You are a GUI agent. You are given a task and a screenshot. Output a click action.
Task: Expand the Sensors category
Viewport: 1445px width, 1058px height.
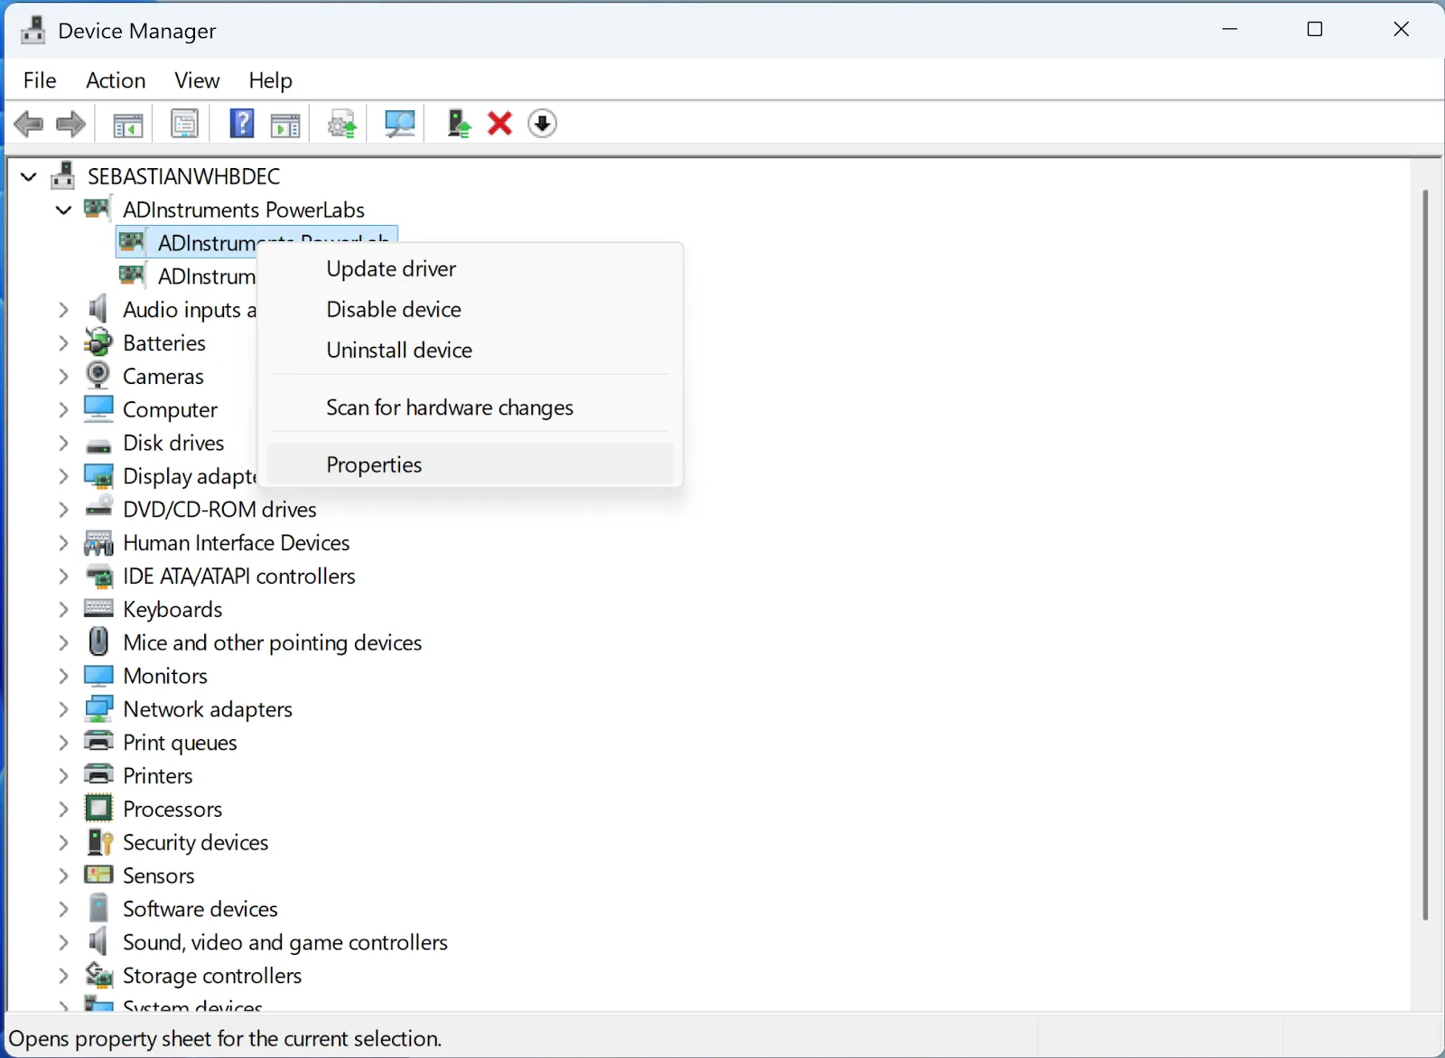(x=63, y=876)
